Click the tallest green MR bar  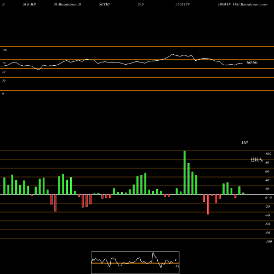185,173
